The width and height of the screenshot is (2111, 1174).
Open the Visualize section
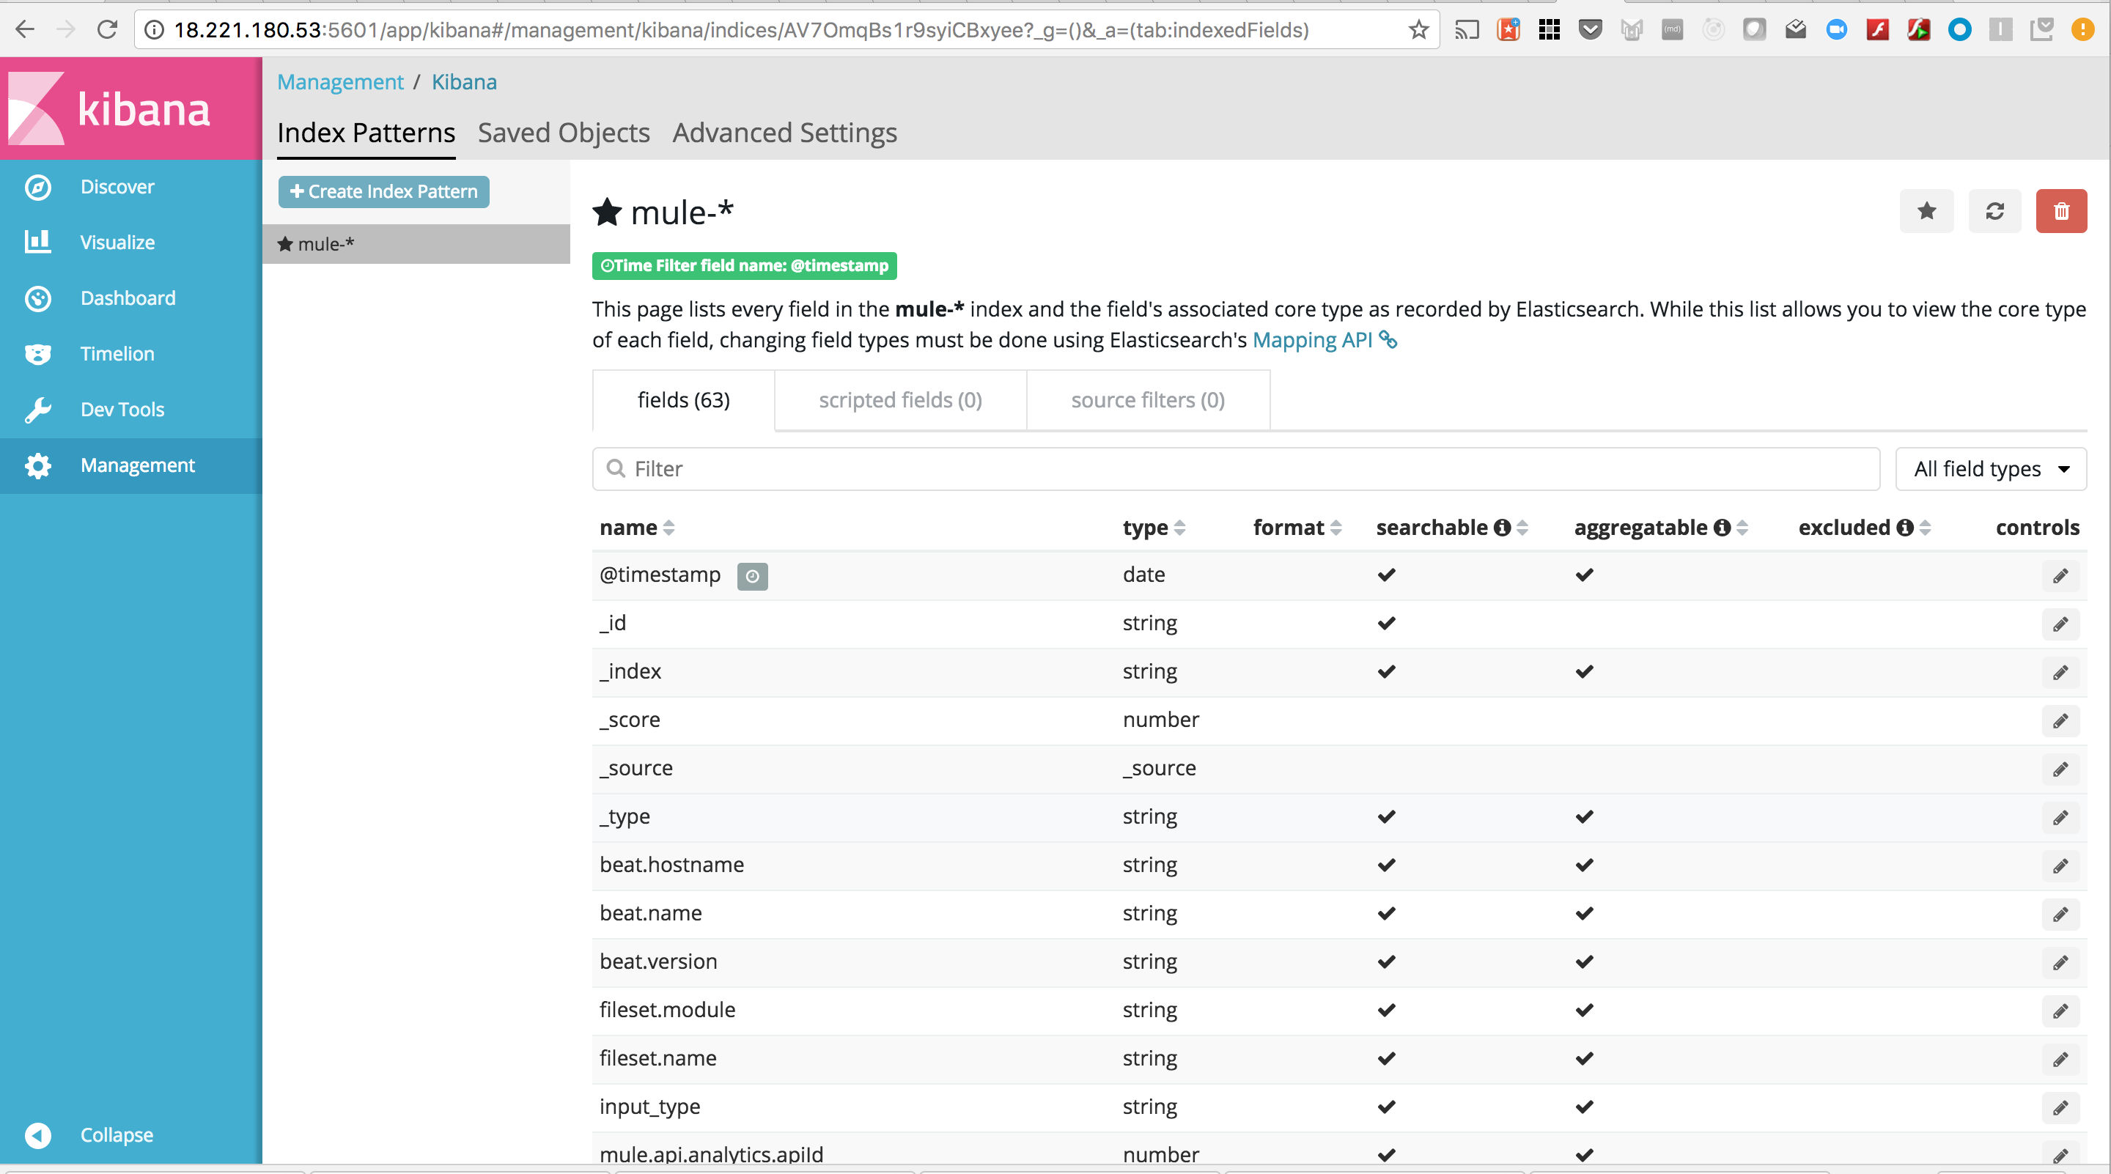point(117,242)
